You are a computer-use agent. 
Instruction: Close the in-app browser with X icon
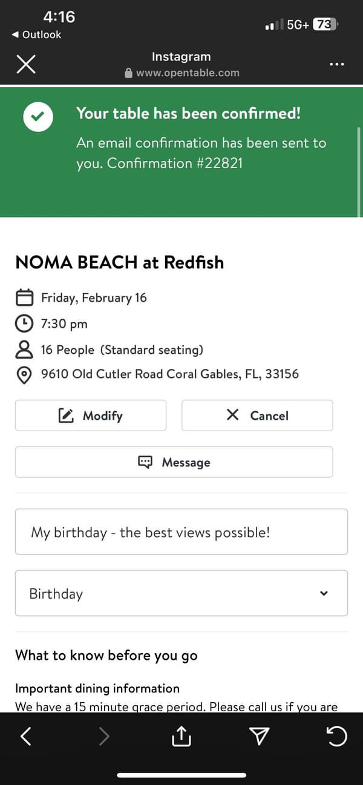25,64
